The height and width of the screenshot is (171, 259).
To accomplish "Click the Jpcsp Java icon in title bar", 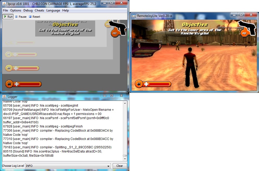I will pos(4,4).
